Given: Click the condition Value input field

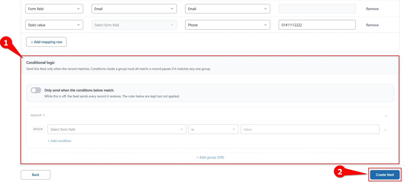Looking at the screenshot, I should click(x=310, y=129).
